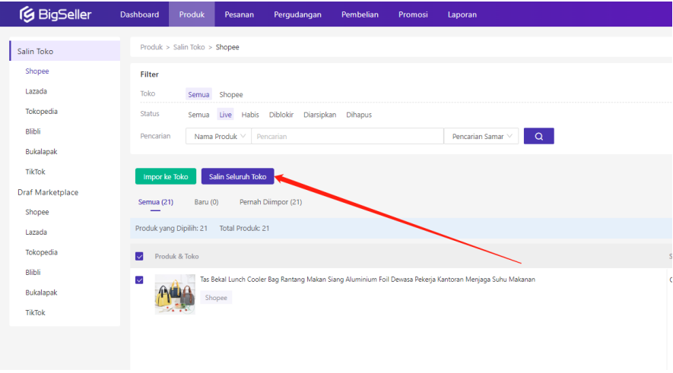The height and width of the screenshot is (373, 673).
Task: Click the green Impor ke Toko button
Action: [x=165, y=176]
